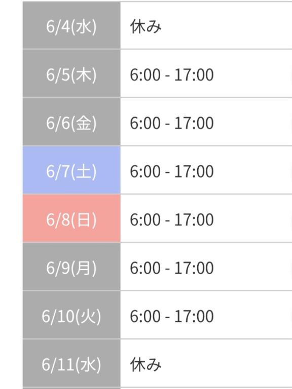292x389 pixels.
Task: Select the 6/5(木) date cell
Action: pos(71,74)
